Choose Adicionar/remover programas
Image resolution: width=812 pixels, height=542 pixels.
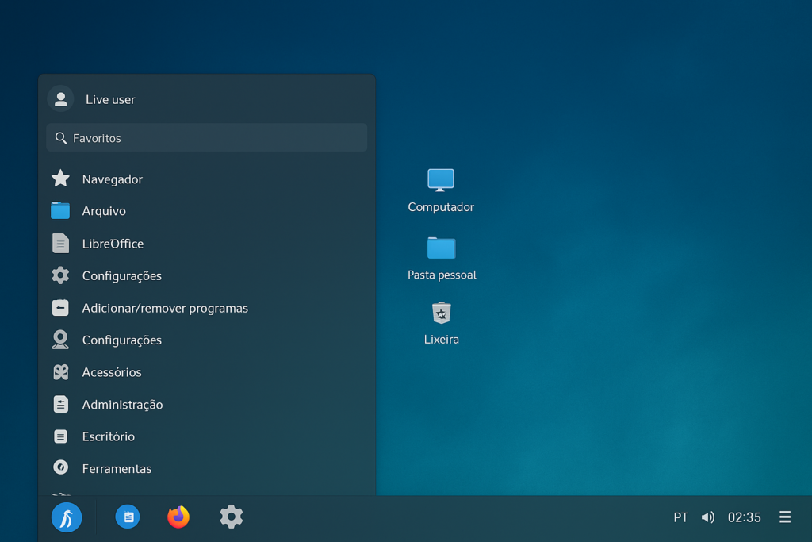(x=165, y=308)
